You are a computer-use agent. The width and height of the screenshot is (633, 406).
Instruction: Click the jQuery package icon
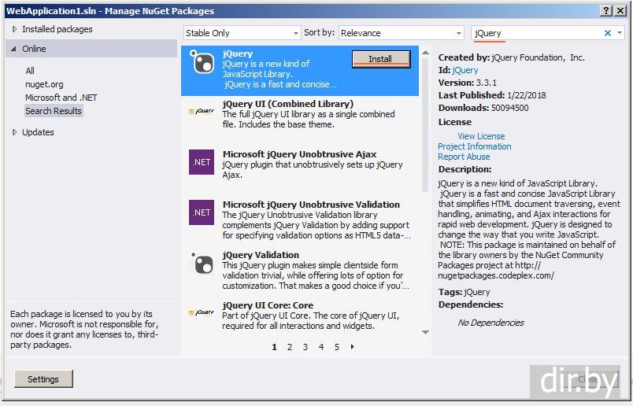202,61
